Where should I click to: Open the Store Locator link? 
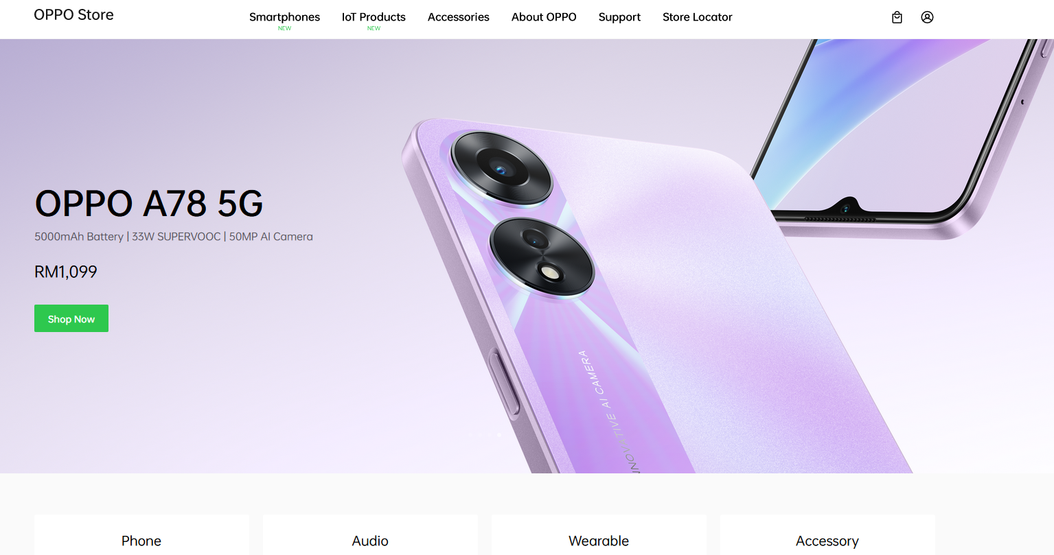click(698, 17)
